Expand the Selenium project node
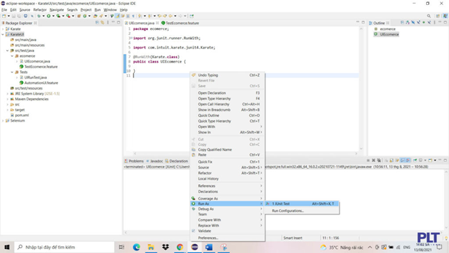Screen dimensions: 449x253 [3, 120]
